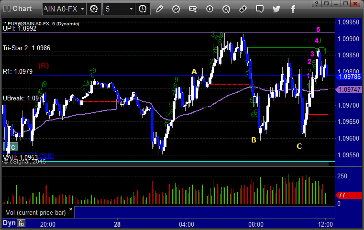The image size is (364, 230).
Task: Open the chat comment icon
Action: (260, 9)
